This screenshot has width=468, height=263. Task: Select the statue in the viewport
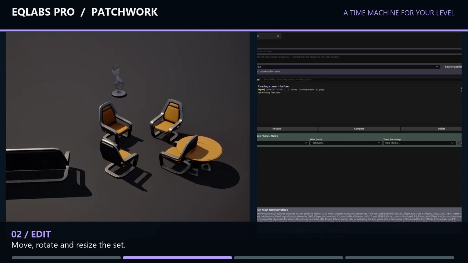pos(119,81)
